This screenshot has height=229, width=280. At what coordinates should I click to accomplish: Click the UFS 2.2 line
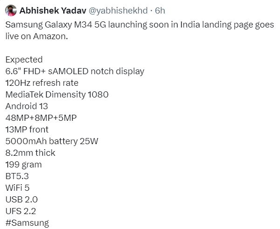pyautogui.click(x=20, y=211)
